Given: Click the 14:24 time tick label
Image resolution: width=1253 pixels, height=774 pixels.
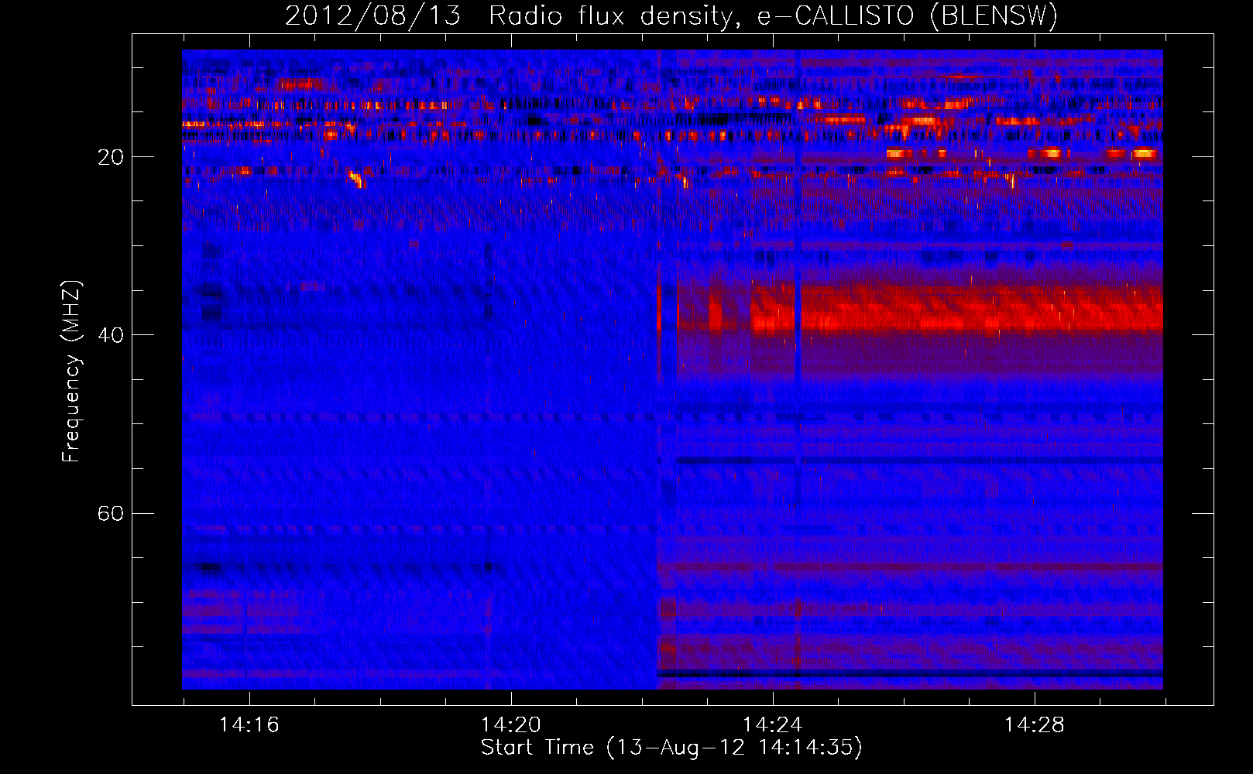Looking at the screenshot, I should (x=772, y=725).
